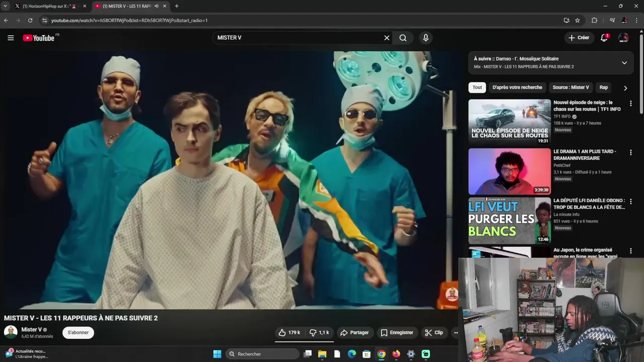The image size is (644, 362).
Task: Open Mister V channel name link
Action: [31, 330]
